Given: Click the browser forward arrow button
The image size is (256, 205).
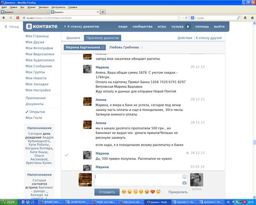Looking at the screenshot, I should [11, 18].
